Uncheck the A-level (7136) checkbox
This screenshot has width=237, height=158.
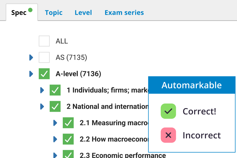point(44,74)
